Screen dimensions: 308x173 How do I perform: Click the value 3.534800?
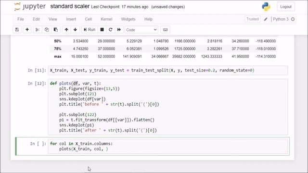point(80,41)
